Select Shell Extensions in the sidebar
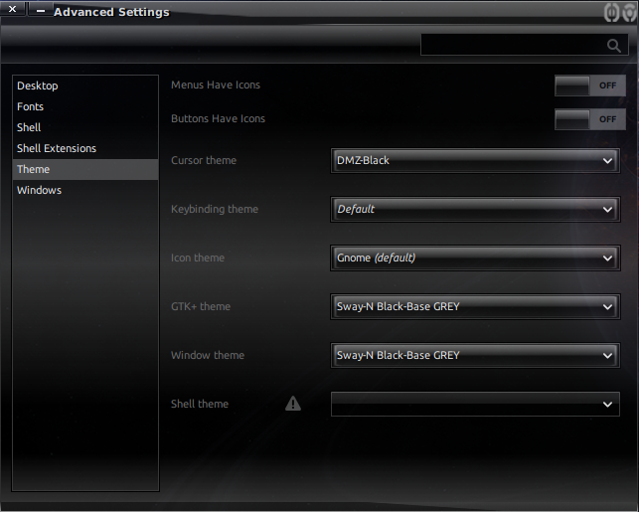 85,148
